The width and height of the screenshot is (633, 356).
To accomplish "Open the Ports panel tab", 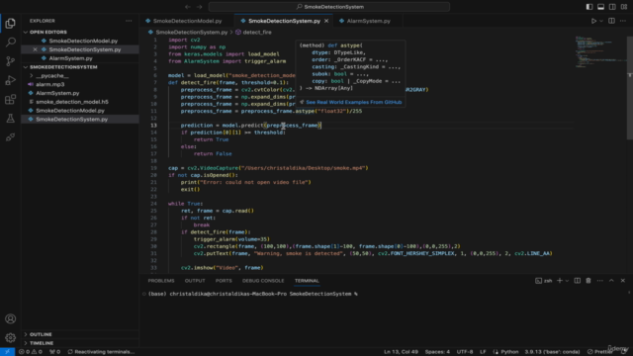I will pos(224,281).
